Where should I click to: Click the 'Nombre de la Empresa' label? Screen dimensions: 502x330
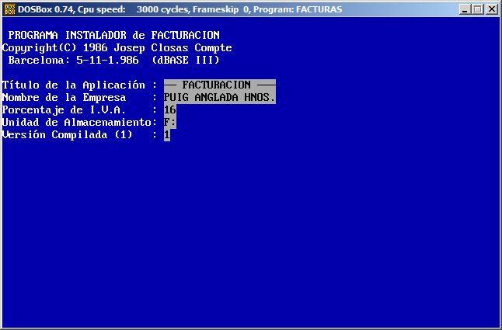(x=64, y=97)
